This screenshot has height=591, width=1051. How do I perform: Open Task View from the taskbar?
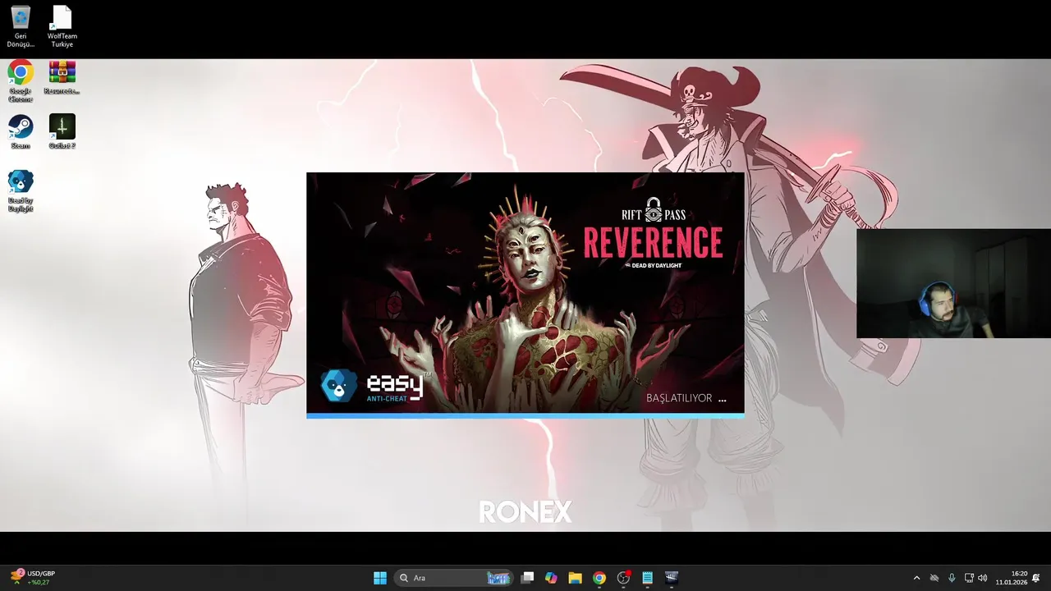528,578
